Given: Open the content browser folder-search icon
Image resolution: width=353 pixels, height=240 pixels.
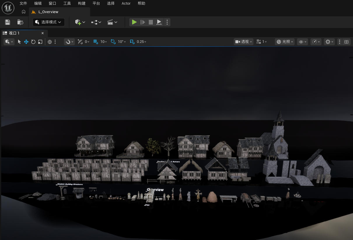Looking at the screenshot, I should pos(20,22).
